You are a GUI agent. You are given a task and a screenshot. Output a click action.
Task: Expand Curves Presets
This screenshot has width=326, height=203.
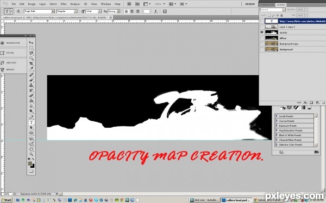pos(277,121)
